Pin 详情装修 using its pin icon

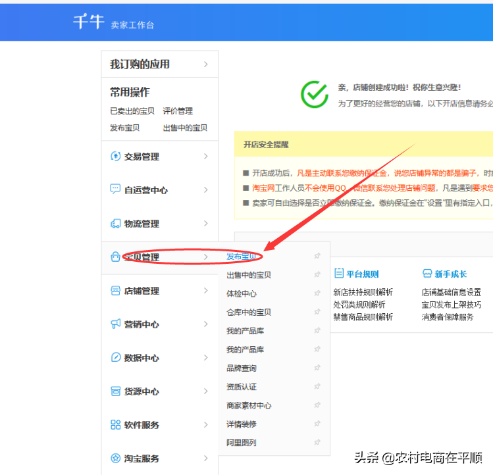[x=317, y=424]
